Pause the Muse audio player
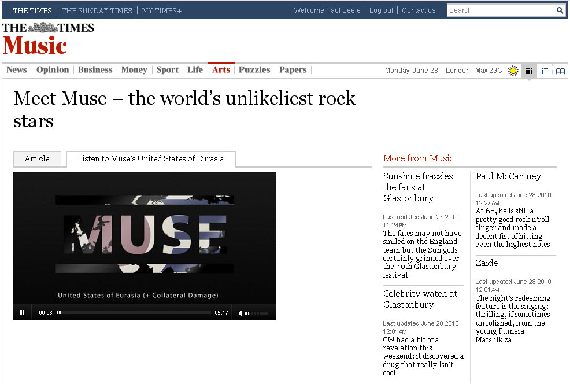This screenshot has width=570, height=384. pyautogui.click(x=22, y=312)
